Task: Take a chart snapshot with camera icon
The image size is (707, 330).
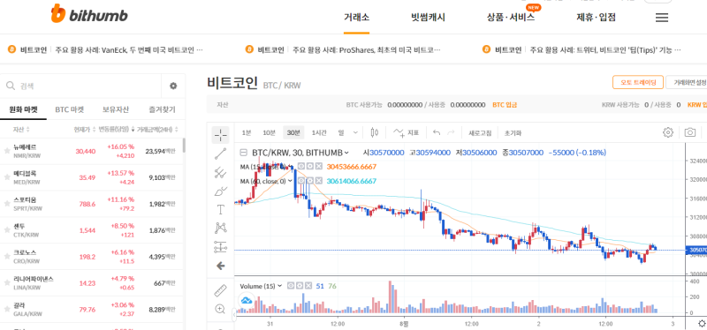Action: pos(689,132)
